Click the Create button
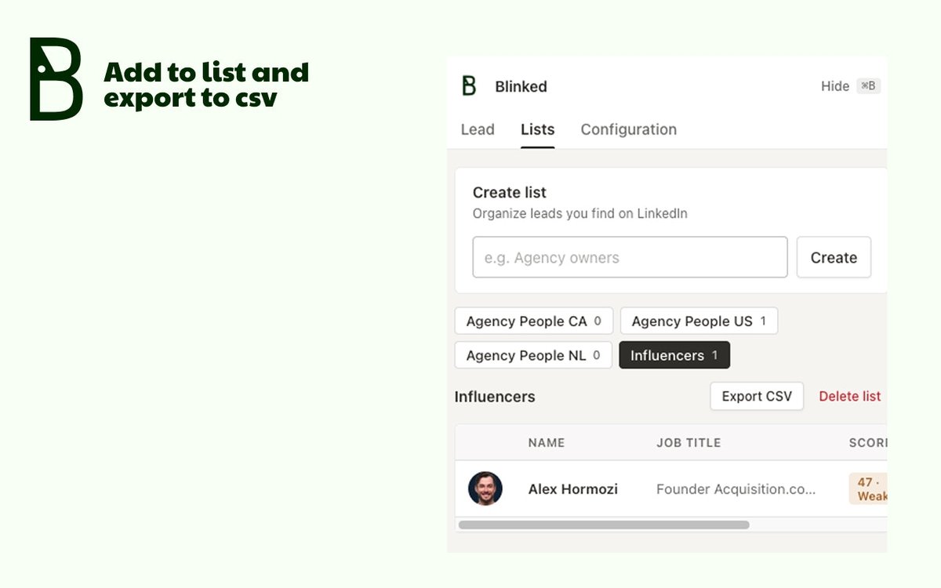Image resolution: width=941 pixels, height=588 pixels. [x=834, y=257]
